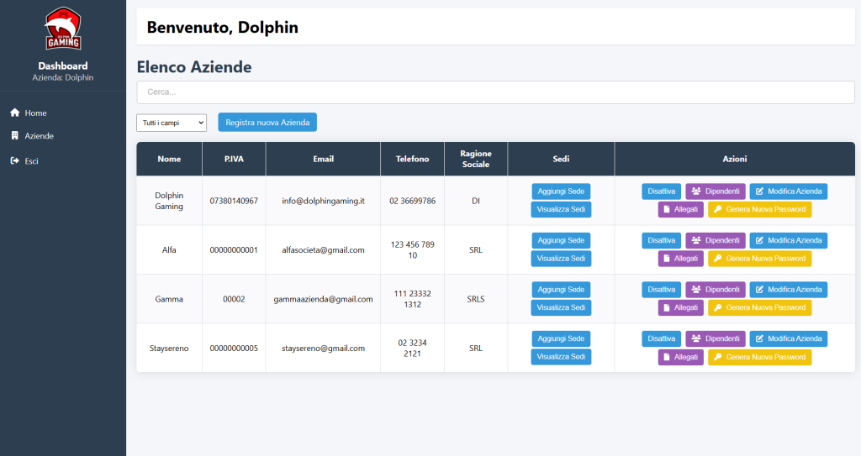Click the P.IVA column header
The width and height of the screenshot is (861, 456).
[234, 159]
